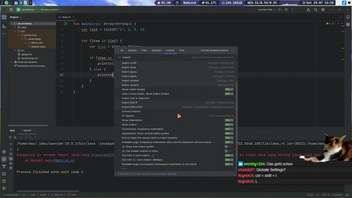Open the Problems tool window icon
Viewport: 352px width, 198px height.
[x=4, y=181]
